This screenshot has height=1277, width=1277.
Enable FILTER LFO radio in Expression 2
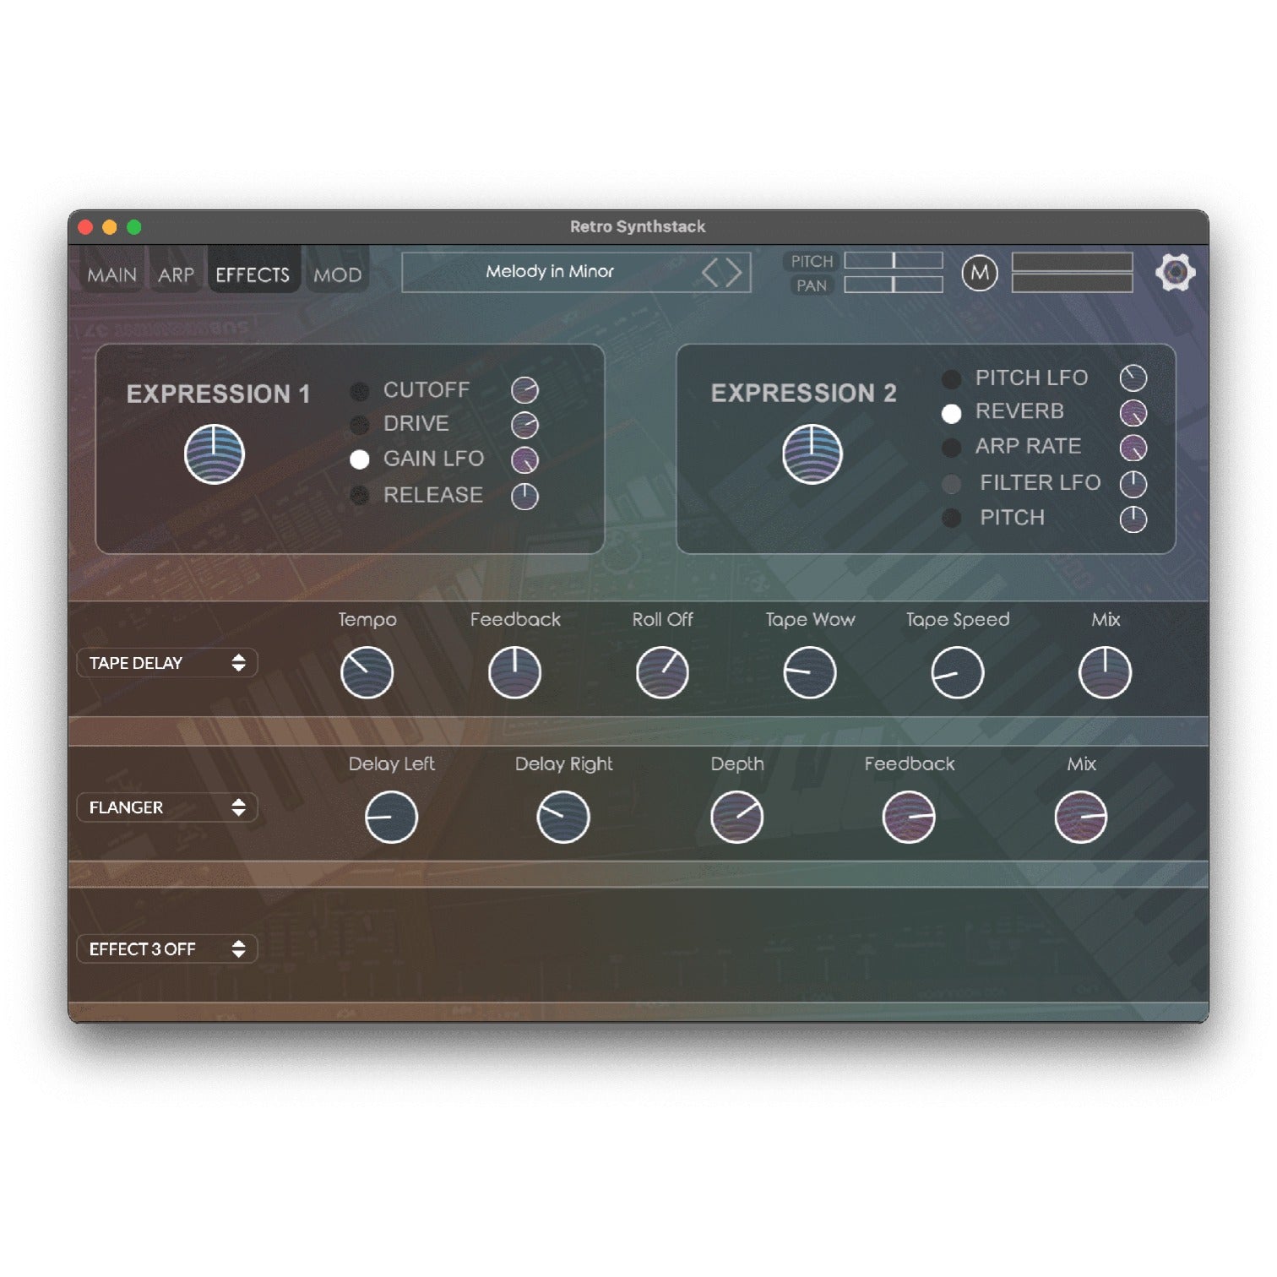(951, 484)
